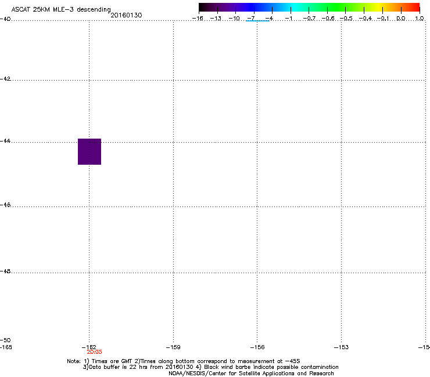Click the -46 latitude label

(5, 205)
